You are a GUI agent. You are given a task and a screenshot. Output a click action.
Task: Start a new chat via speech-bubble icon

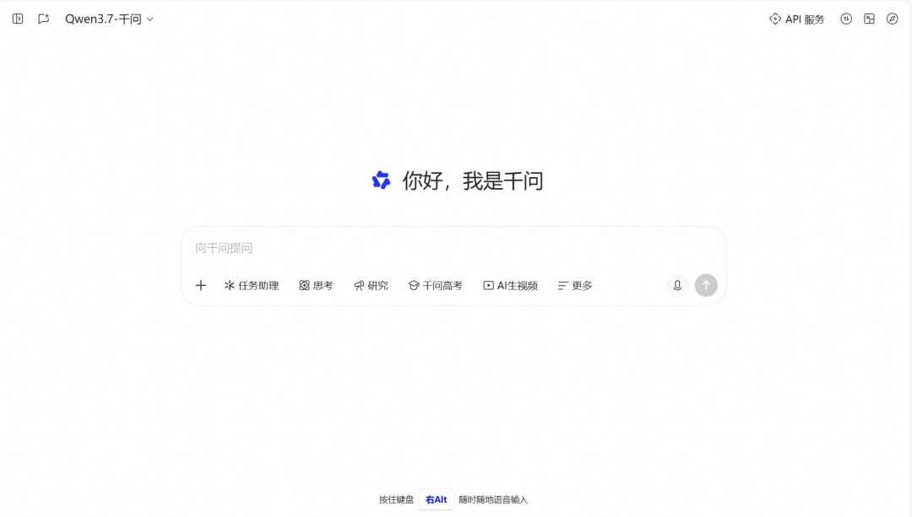(44, 19)
